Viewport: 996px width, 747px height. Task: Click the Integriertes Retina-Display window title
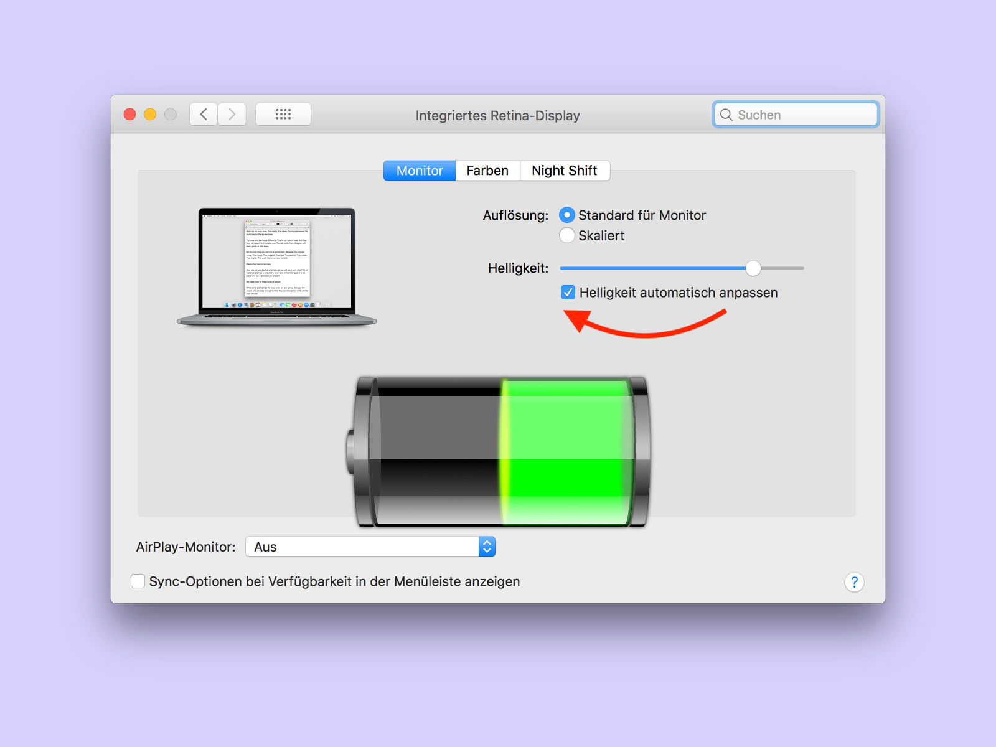(497, 115)
